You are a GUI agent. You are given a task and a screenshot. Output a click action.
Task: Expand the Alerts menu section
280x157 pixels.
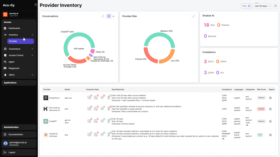pyautogui.click(x=19, y=75)
